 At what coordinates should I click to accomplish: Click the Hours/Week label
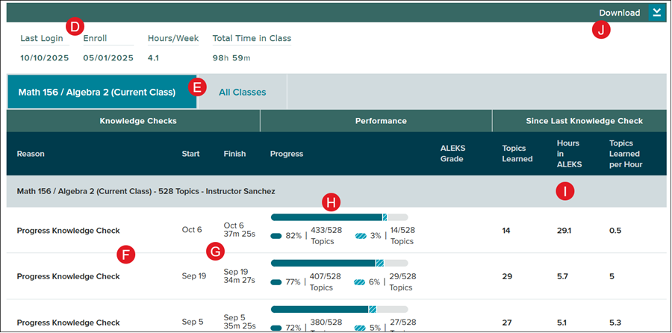[173, 39]
